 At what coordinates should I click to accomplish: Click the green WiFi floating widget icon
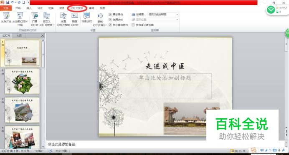coord(271,10)
